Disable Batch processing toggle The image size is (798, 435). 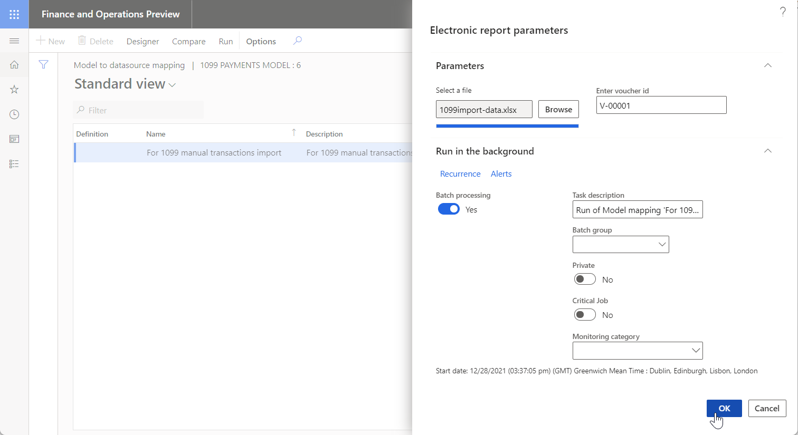click(x=449, y=209)
